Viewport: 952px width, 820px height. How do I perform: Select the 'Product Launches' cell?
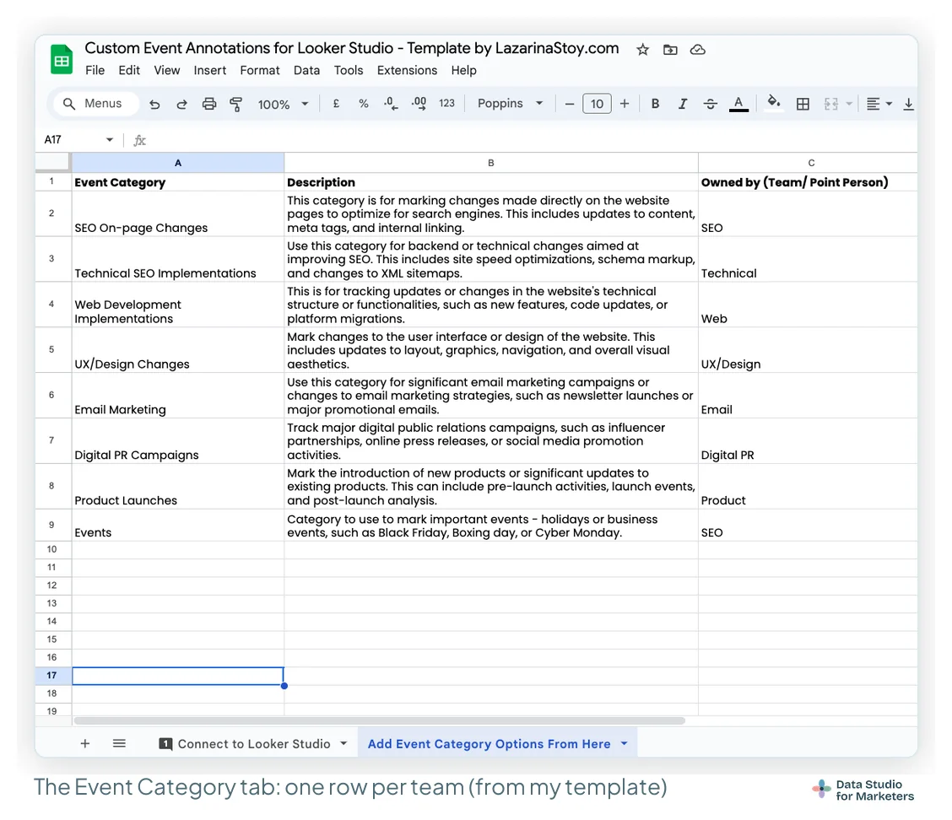pos(178,487)
